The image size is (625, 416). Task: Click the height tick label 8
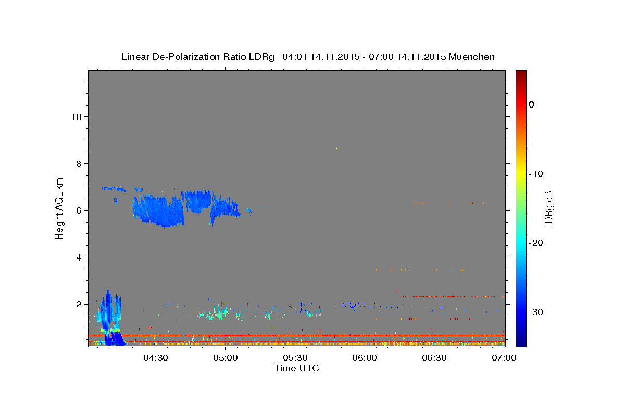point(79,164)
